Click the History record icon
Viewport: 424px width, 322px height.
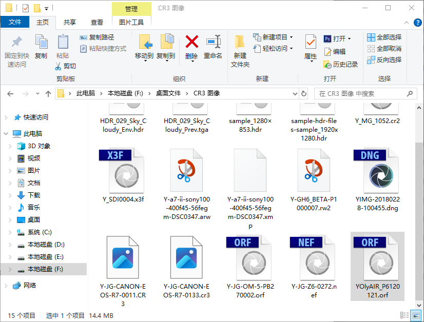point(328,65)
